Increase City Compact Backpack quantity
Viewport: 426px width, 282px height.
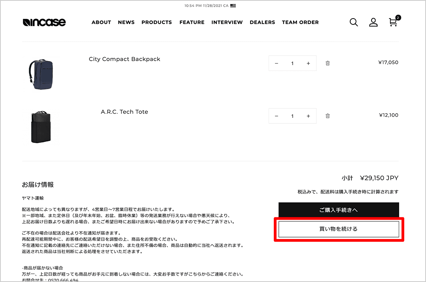coord(308,63)
